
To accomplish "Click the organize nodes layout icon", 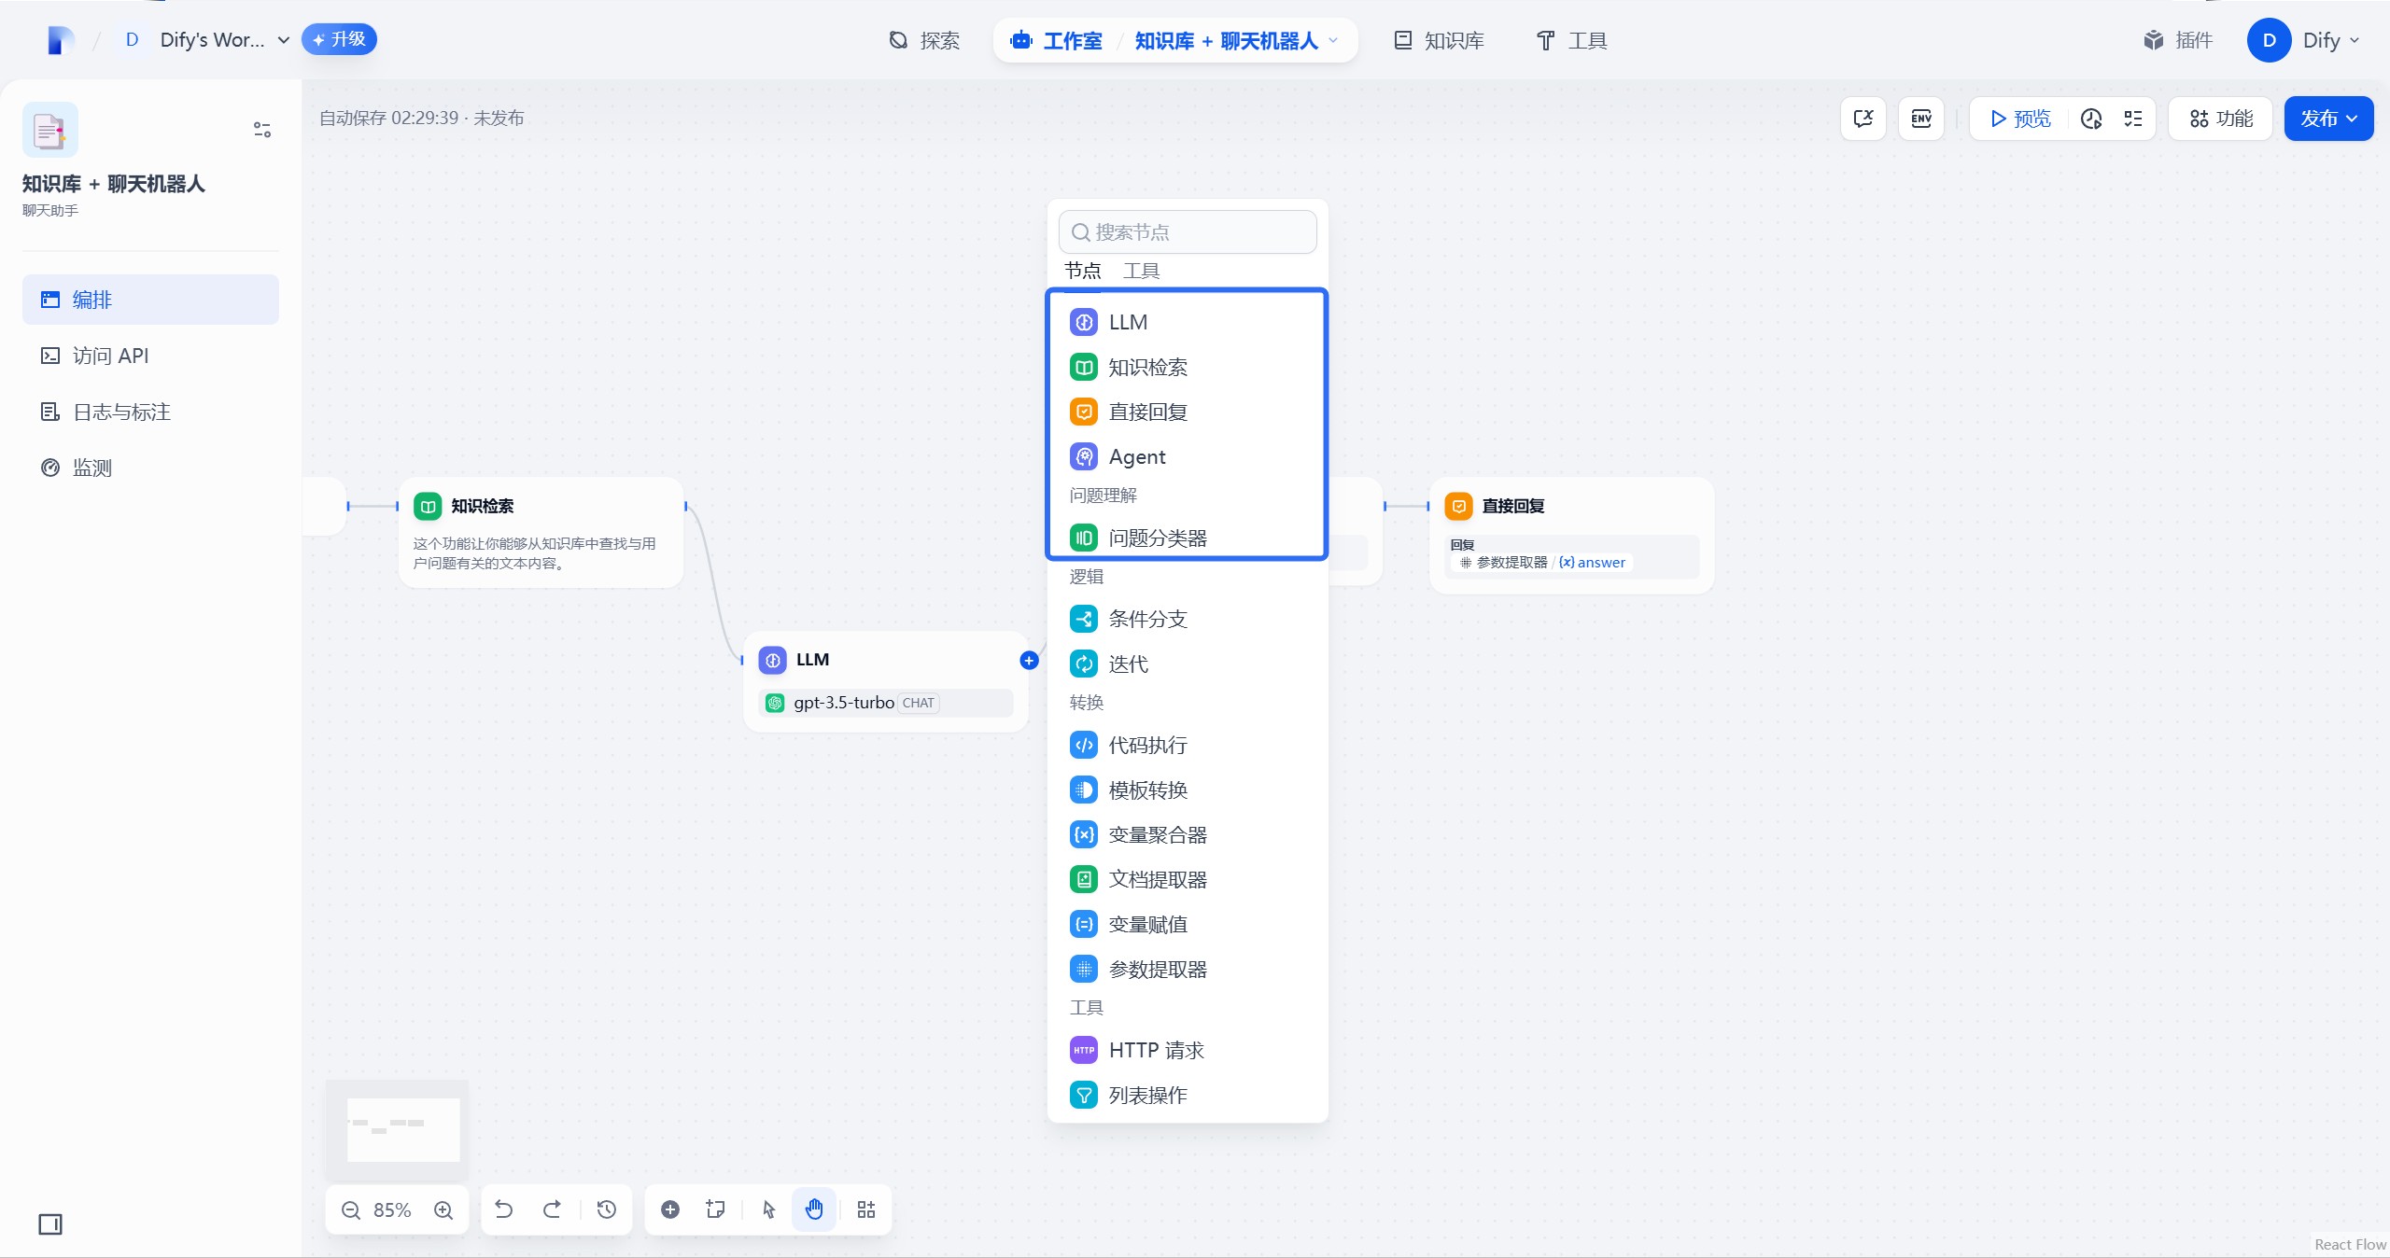I will tap(866, 1209).
